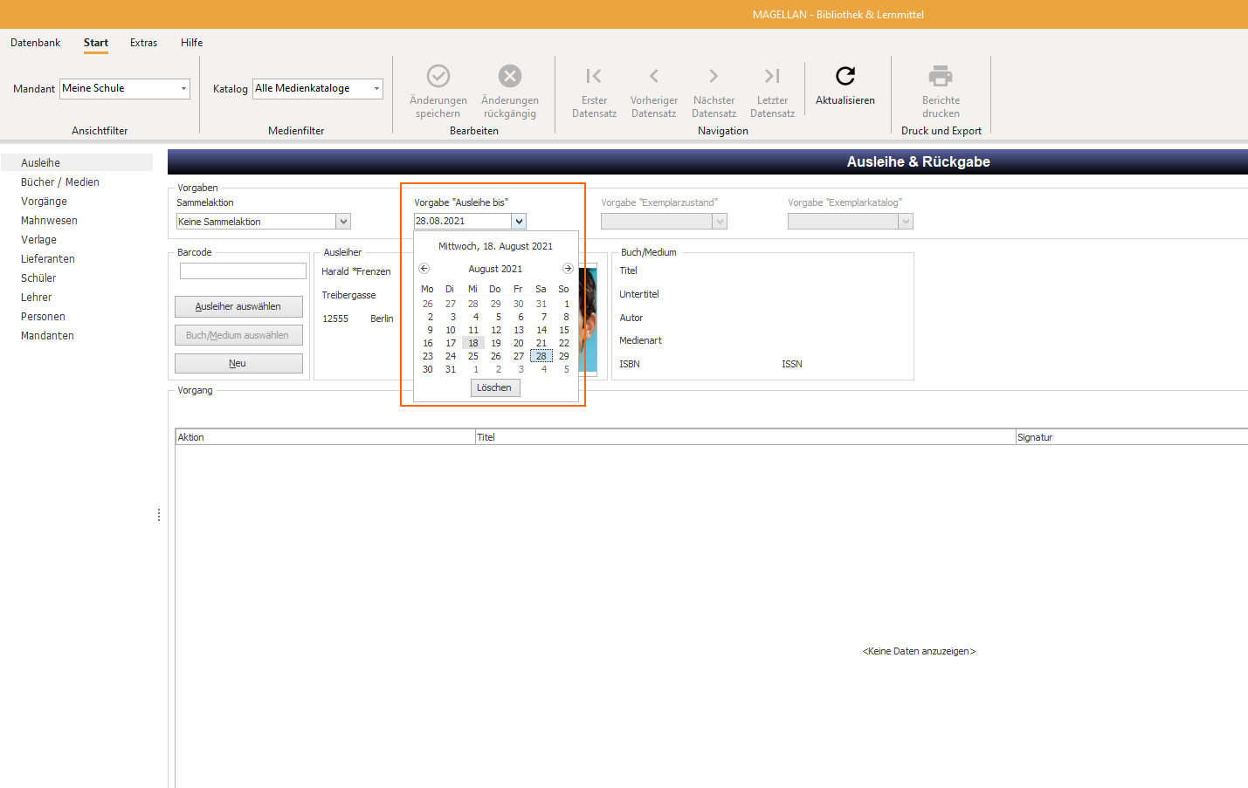Refresh data with the Aktualisieren icon

pyautogui.click(x=845, y=76)
